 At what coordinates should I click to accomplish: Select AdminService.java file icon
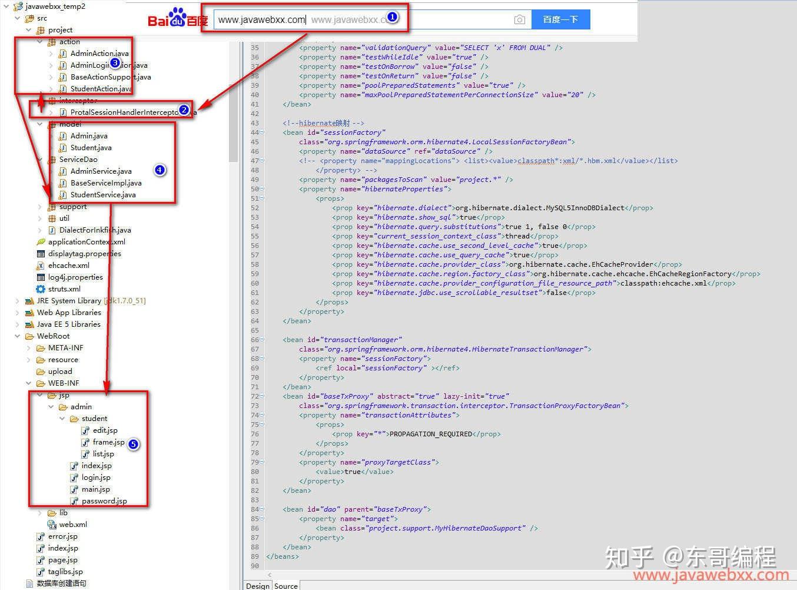pos(63,171)
